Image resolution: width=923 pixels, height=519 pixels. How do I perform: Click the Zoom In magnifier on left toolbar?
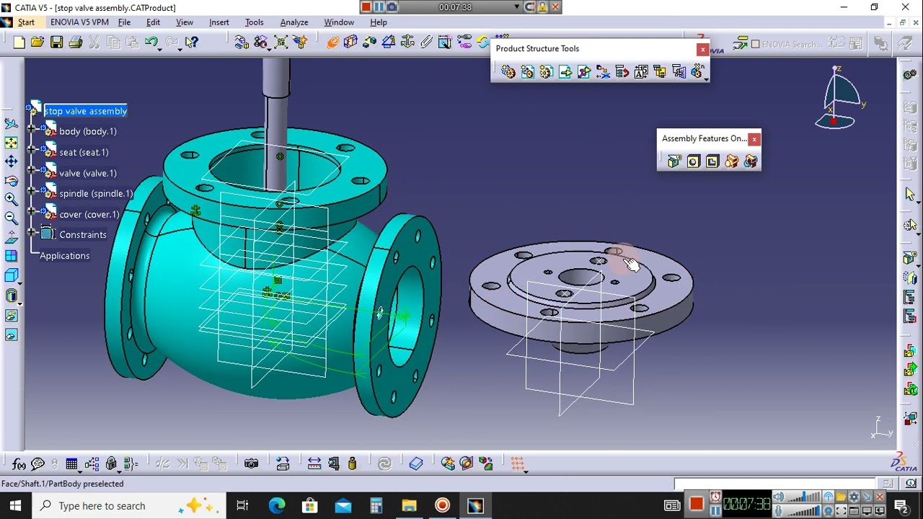[x=11, y=199]
